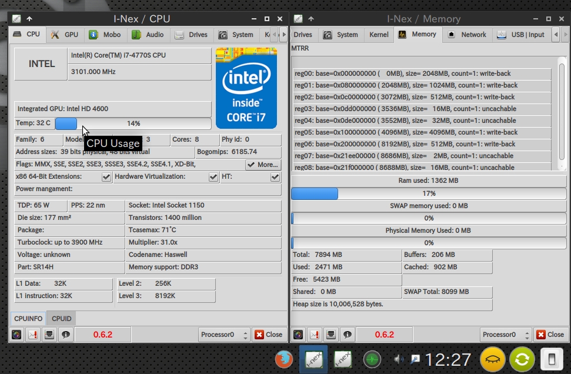Image resolution: width=571 pixels, height=374 pixels.
Task: Select the Memory tab
Action: click(418, 34)
